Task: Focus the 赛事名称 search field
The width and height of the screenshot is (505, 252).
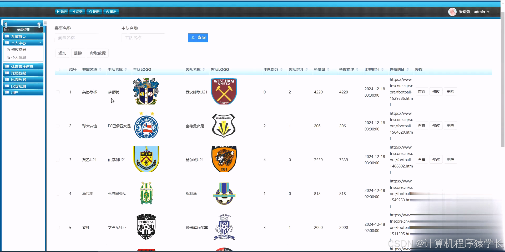Action: (77, 38)
